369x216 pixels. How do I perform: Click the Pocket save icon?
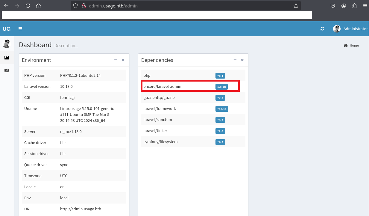click(x=332, y=6)
